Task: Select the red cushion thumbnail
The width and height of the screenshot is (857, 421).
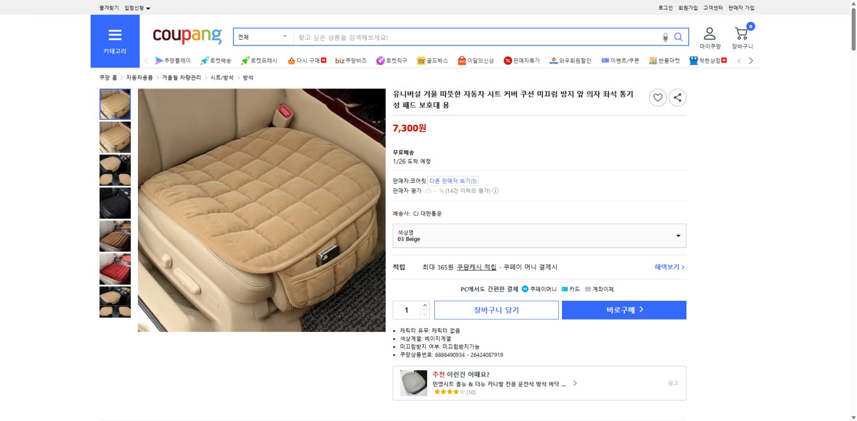Action: click(x=115, y=269)
